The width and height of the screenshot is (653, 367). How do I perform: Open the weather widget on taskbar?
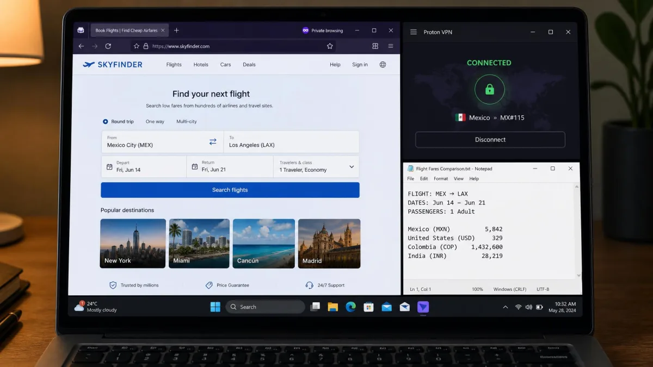point(95,307)
